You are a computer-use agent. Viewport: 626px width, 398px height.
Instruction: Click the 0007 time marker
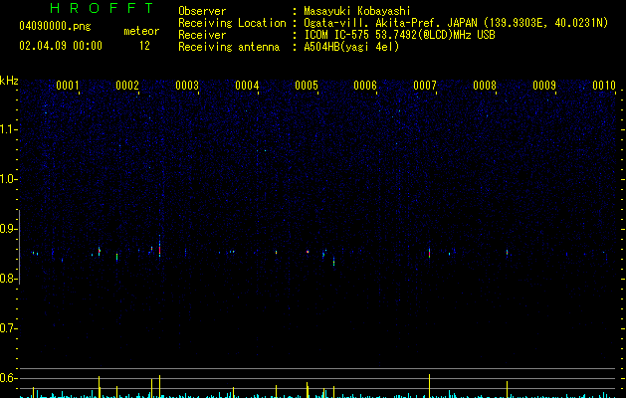click(x=425, y=86)
